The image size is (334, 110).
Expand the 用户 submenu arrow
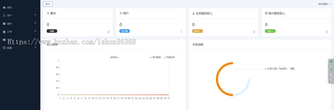click(35, 15)
